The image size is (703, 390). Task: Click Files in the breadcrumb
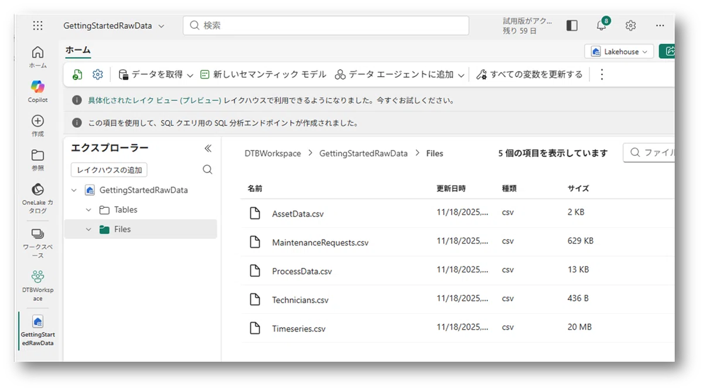(x=435, y=153)
